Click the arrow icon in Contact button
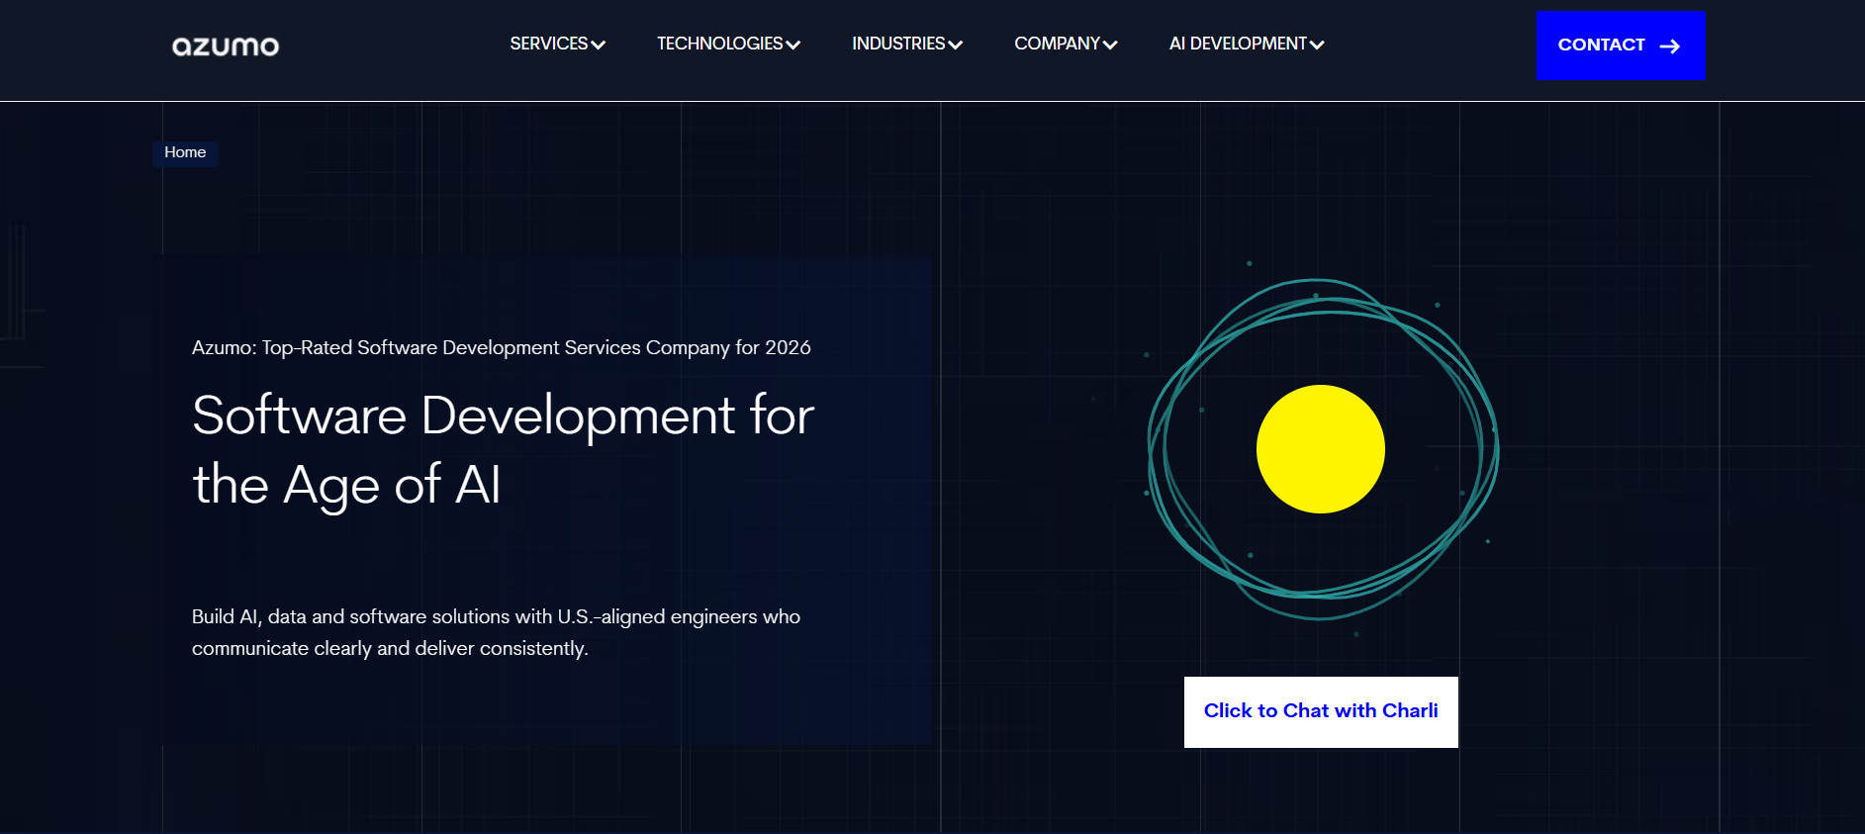Screen dimensions: 1865x834 tap(1670, 46)
